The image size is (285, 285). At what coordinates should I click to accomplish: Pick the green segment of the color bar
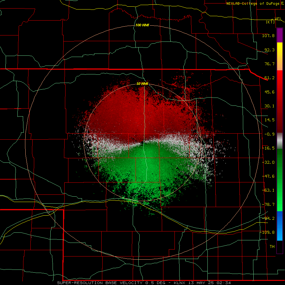280,180
